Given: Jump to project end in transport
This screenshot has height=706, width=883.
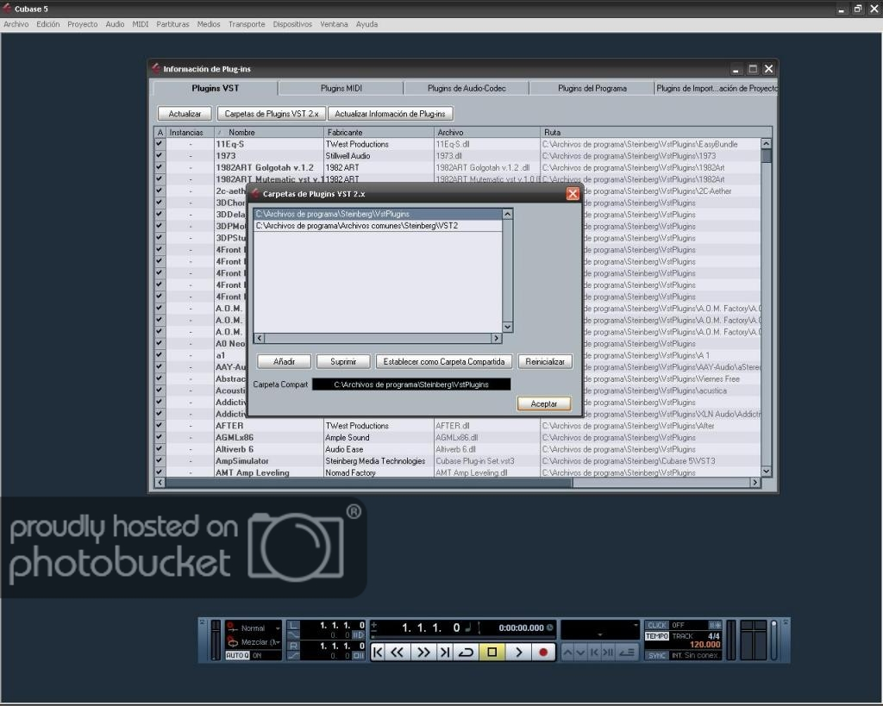Looking at the screenshot, I should (445, 652).
